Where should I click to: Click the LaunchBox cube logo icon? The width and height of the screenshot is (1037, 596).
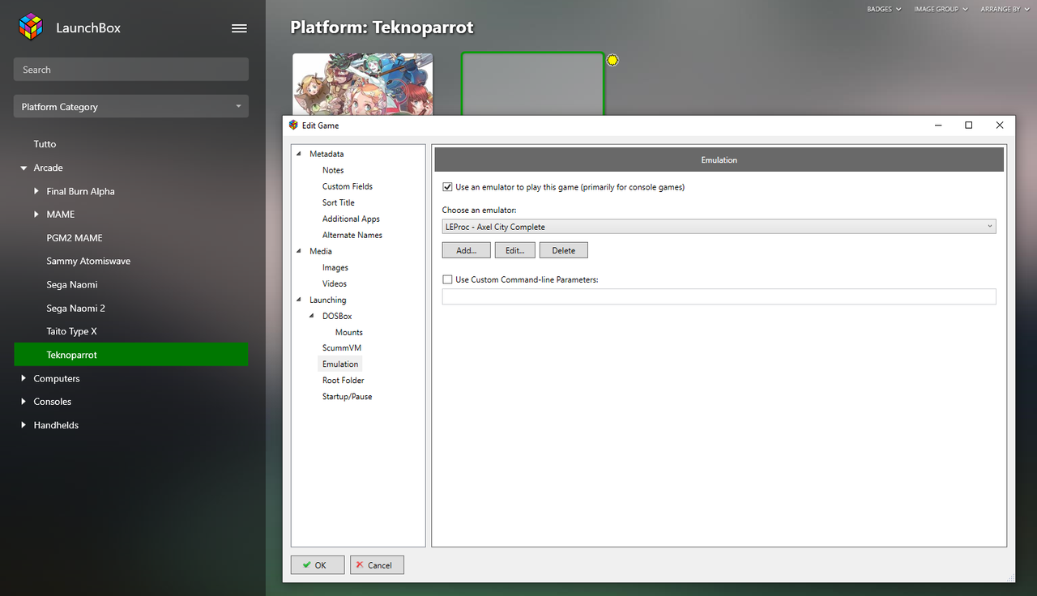(31, 27)
